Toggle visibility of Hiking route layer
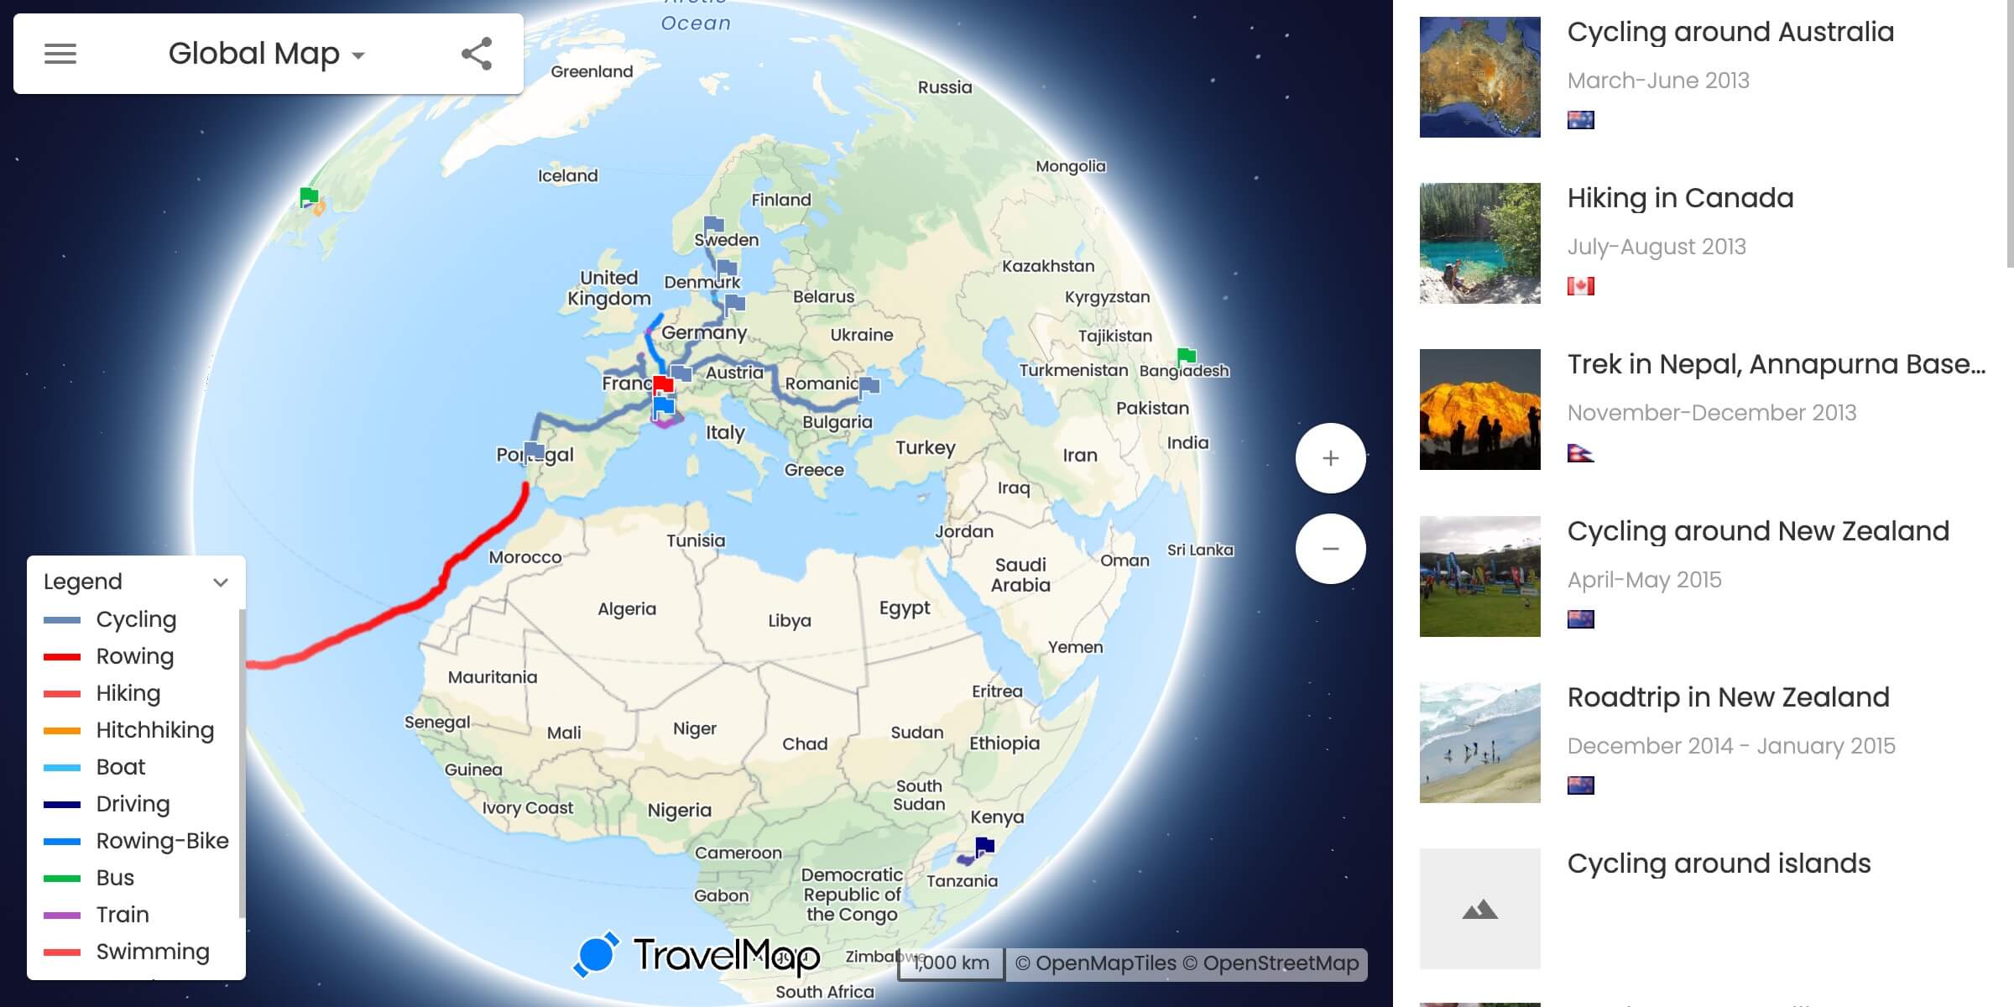2014x1007 pixels. pos(128,692)
